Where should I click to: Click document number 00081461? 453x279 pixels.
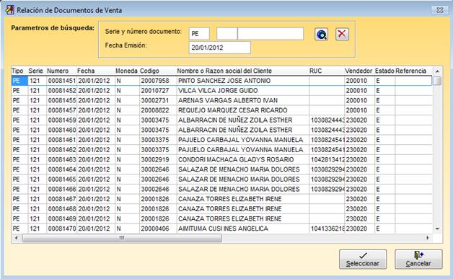[x=62, y=140]
